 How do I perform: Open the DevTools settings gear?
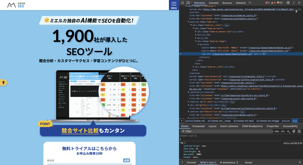(288, 3)
